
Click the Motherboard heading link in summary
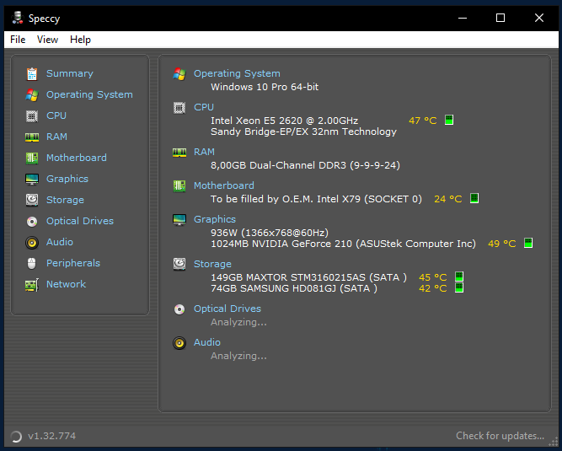[x=223, y=185]
